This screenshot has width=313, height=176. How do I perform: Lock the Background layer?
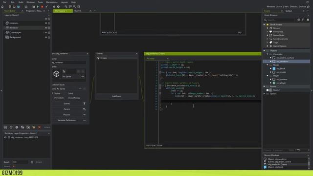pos(49,37)
